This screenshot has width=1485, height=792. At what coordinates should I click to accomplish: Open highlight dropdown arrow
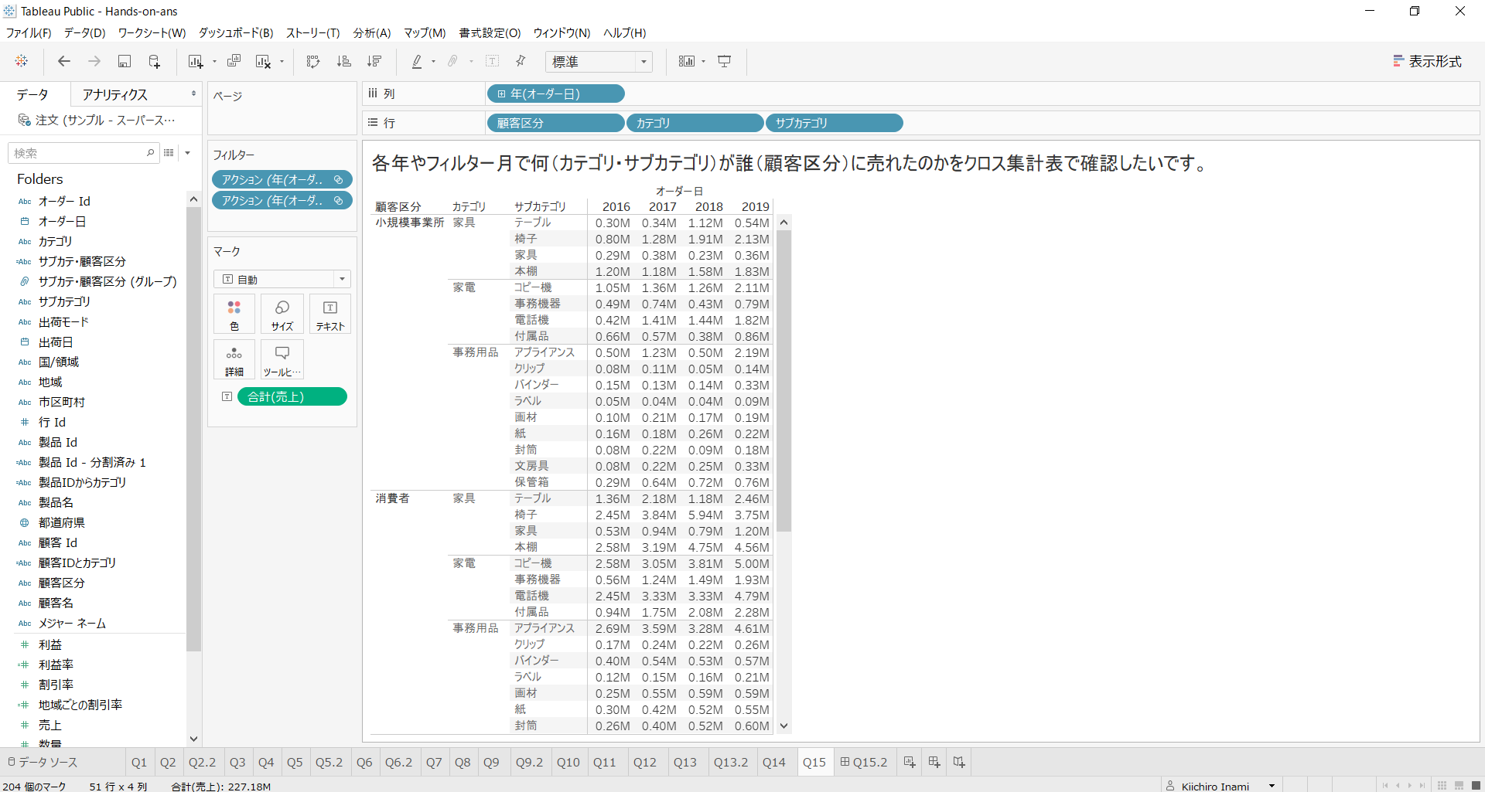click(434, 62)
